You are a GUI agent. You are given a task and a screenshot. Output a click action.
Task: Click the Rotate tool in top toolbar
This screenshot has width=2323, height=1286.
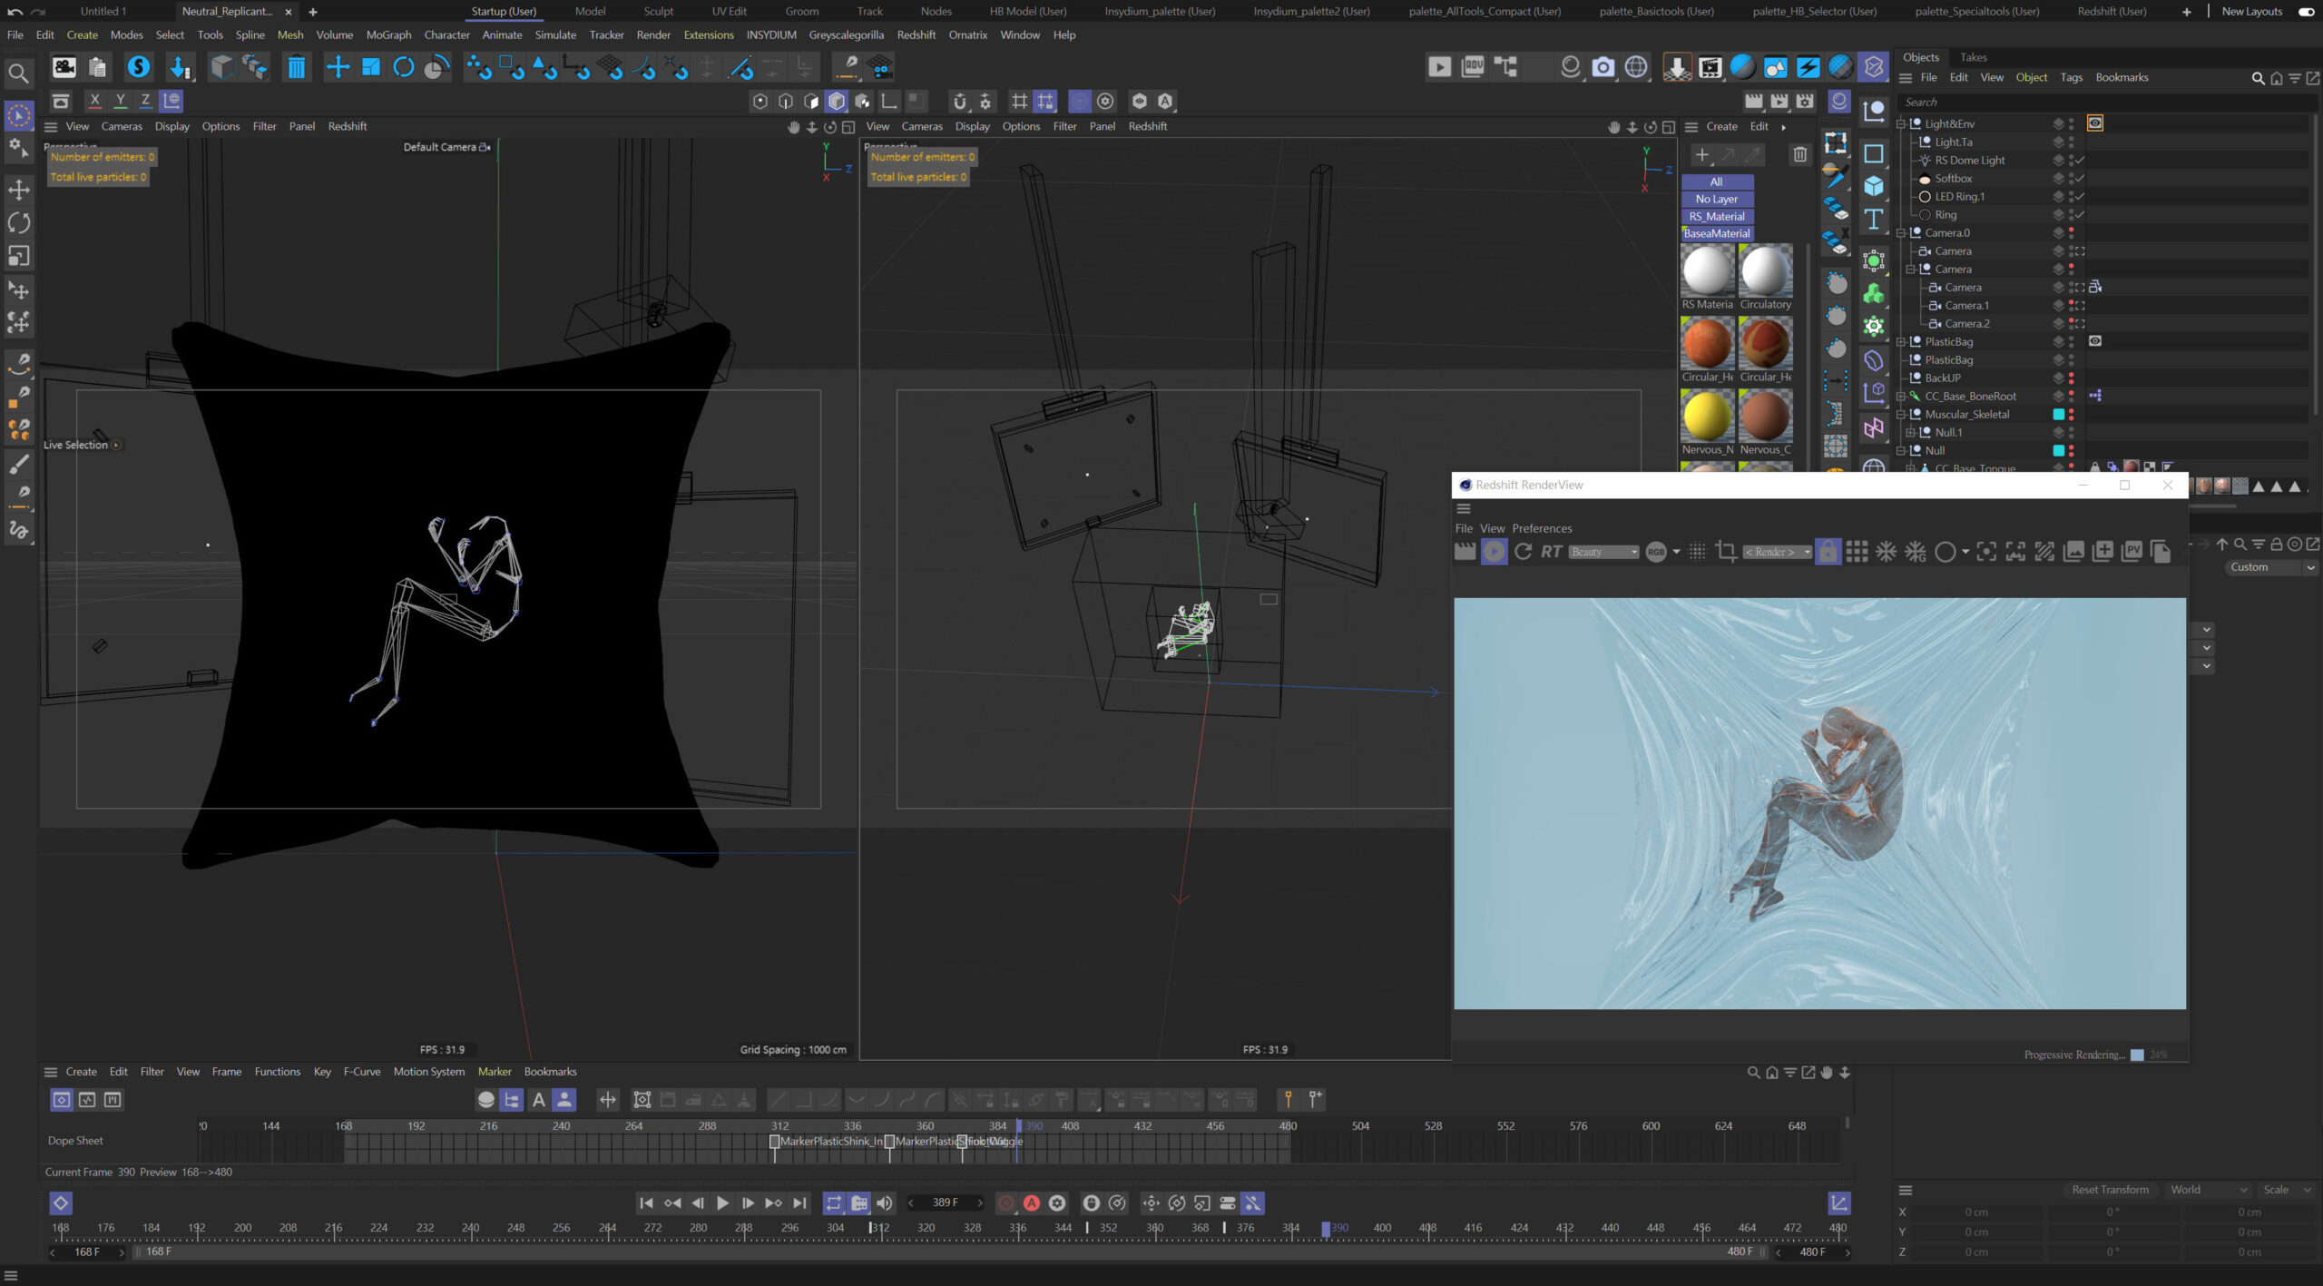pos(404,67)
